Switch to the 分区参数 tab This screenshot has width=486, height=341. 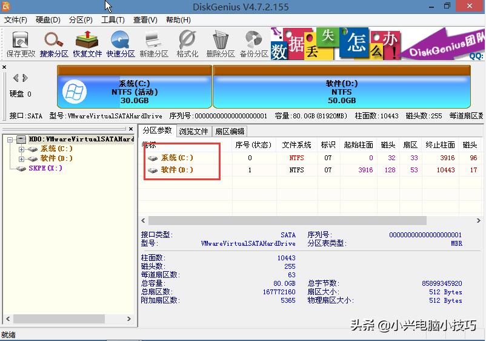pyautogui.click(x=157, y=130)
